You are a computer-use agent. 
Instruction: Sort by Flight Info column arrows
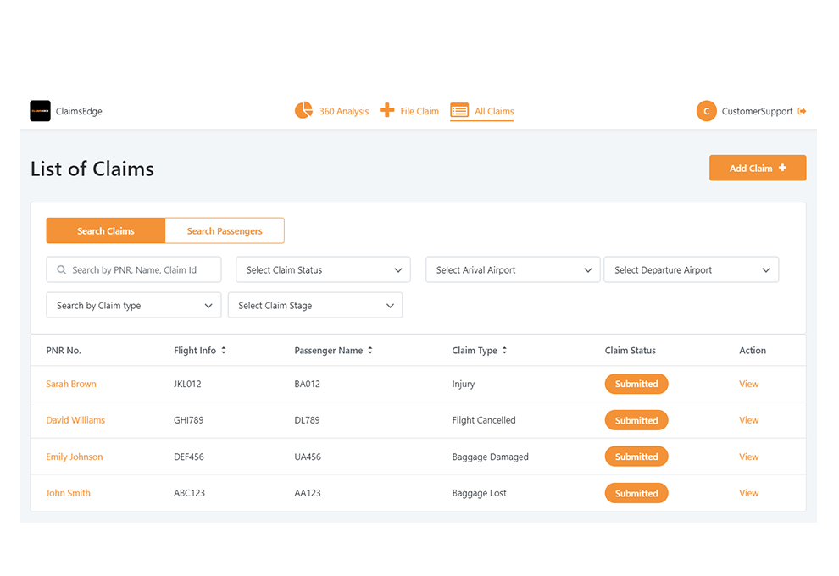tap(224, 351)
